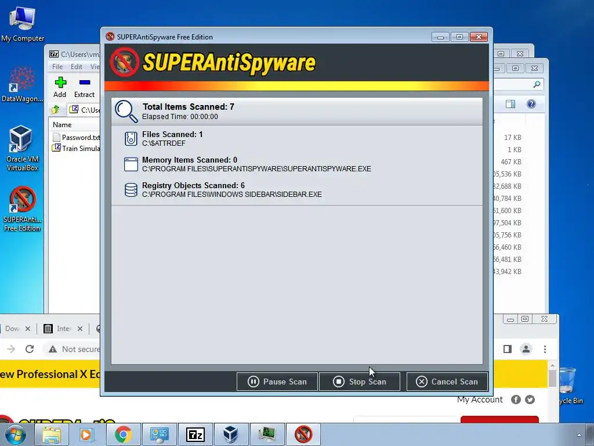
Task: Switch to 7-Zip from the taskbar
Action: pyautogui.click(x=195, y=434)
